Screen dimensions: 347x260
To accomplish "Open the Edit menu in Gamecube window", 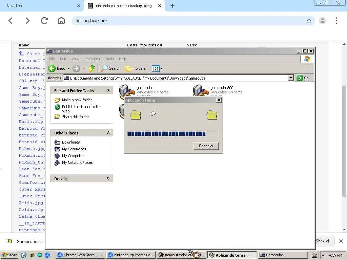I will coord(63,59).
